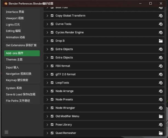Viewport: 168px width, 138px height.
Task: Switch to the Input preferences tab
Action: coord(22,67)
